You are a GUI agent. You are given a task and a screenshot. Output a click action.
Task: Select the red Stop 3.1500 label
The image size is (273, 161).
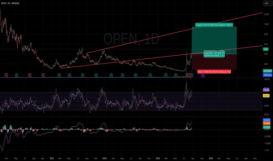click(x=214, y=72)
